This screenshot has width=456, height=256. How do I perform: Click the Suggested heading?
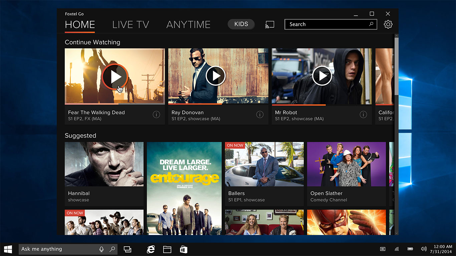[x=80, y=136]
